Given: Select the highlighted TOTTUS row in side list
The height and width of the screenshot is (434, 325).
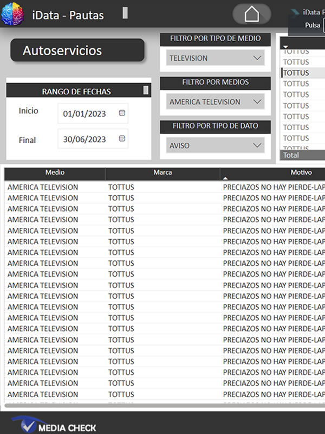Looking at the screenshot, I should (303, 73).
